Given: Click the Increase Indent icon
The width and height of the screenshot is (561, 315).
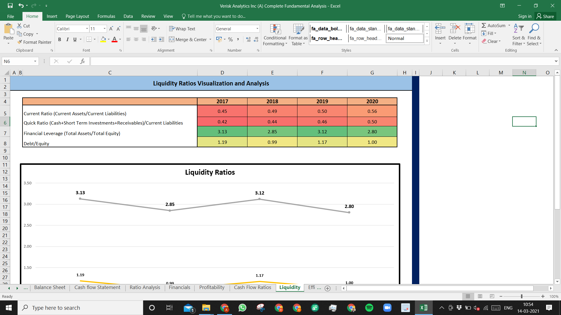Looking at the screenshot, I should coord(162,39).
